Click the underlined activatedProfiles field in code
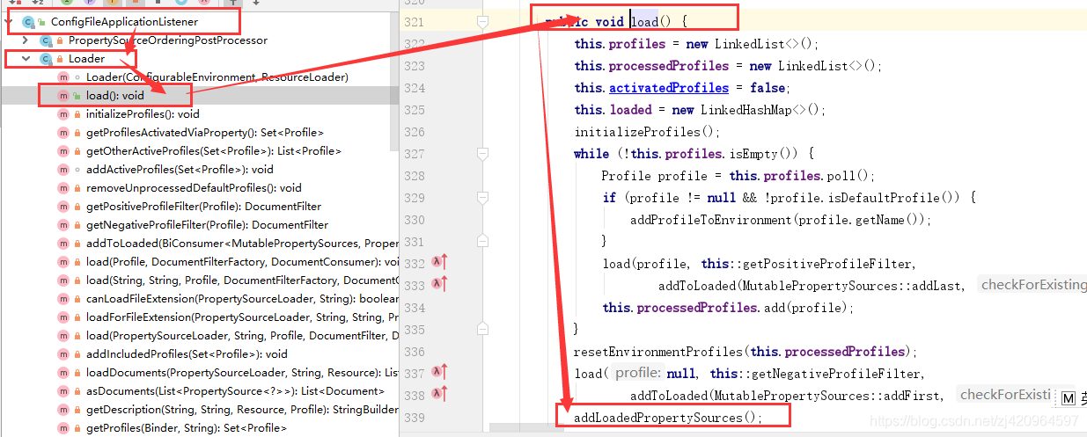The image size is (1087, 437). coord(669,87)
